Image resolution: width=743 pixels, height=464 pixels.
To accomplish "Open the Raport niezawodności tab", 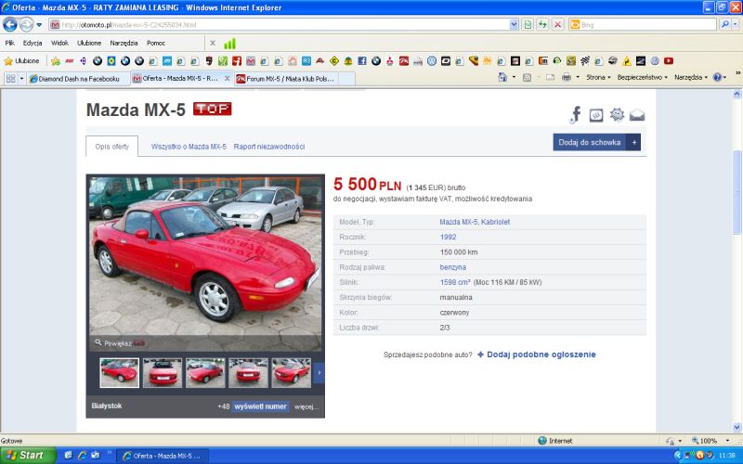I will (269, 147).
